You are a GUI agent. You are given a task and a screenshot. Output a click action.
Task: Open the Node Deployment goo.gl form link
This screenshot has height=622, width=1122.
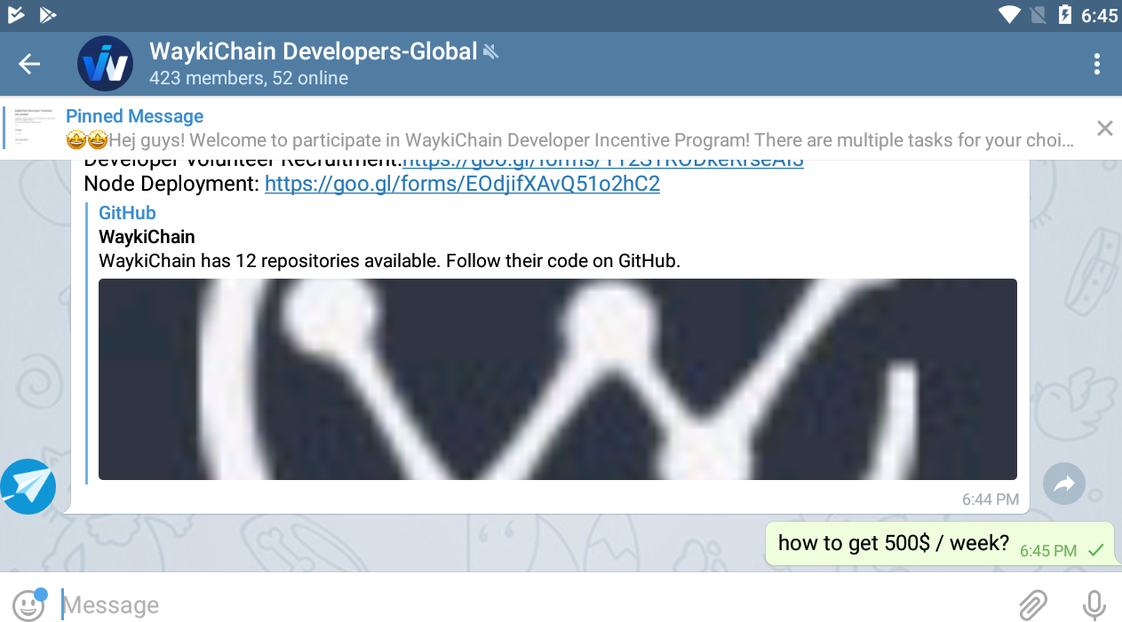click(462, 184)
